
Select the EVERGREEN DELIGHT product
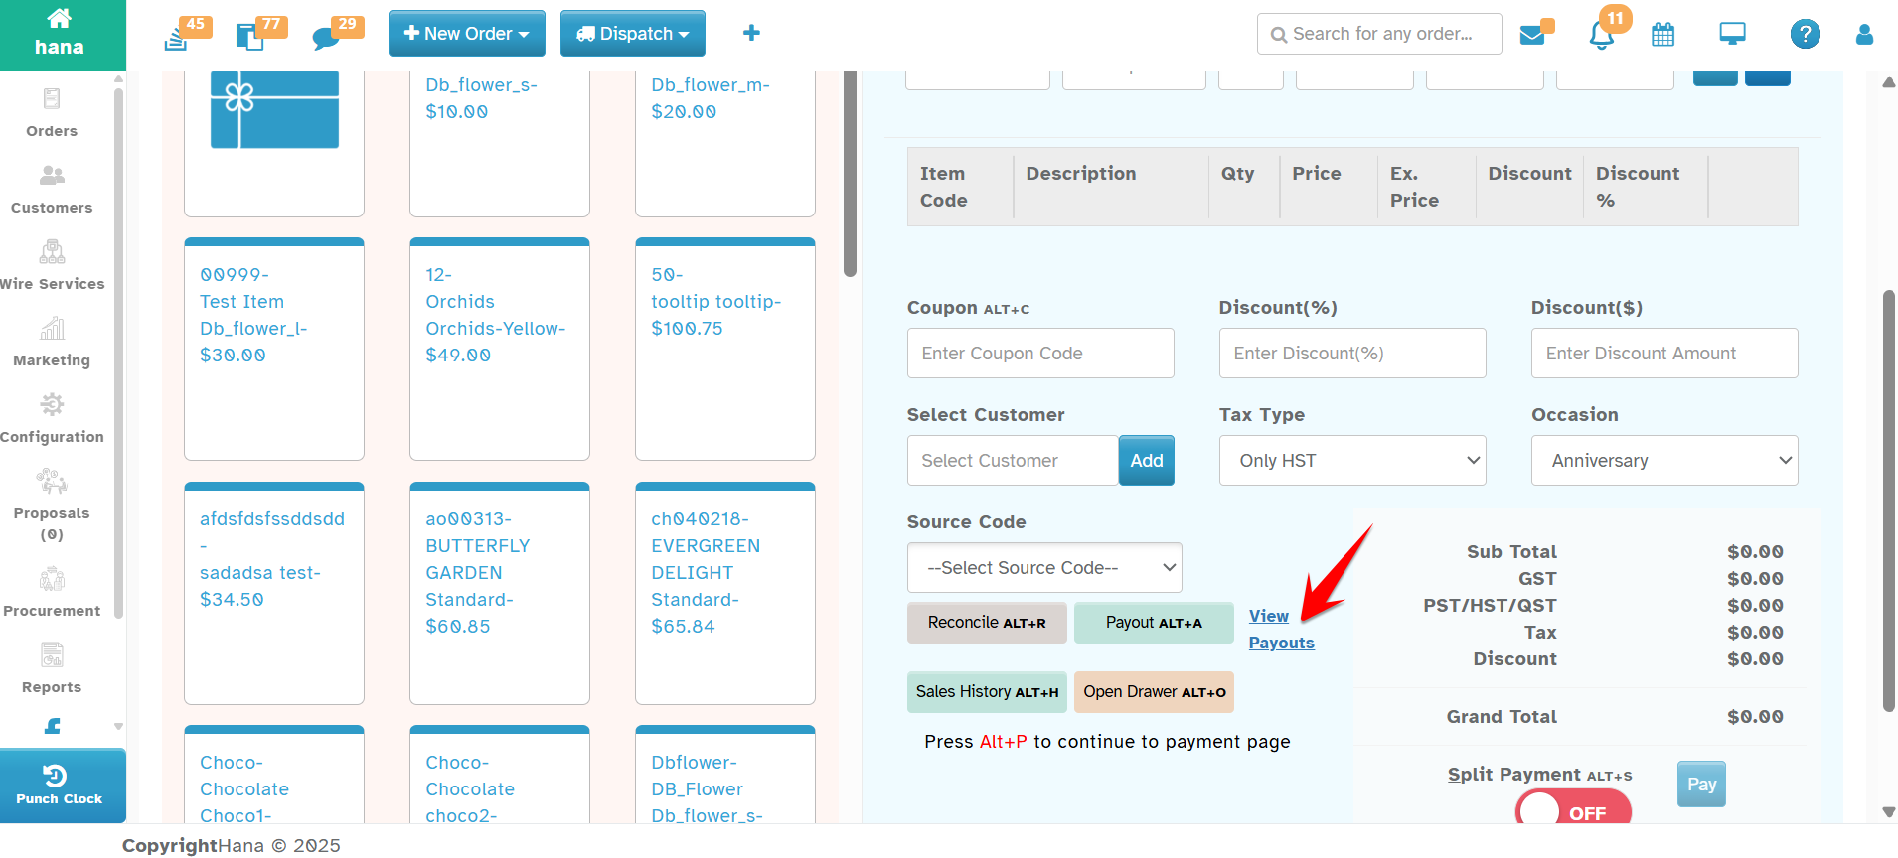tap(725, 593)
